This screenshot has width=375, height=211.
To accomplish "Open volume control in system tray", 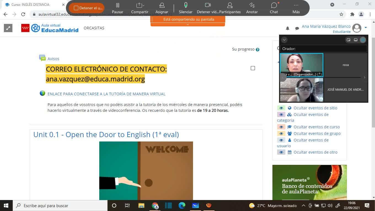I will pyautogui.click(x=330, y=206).
